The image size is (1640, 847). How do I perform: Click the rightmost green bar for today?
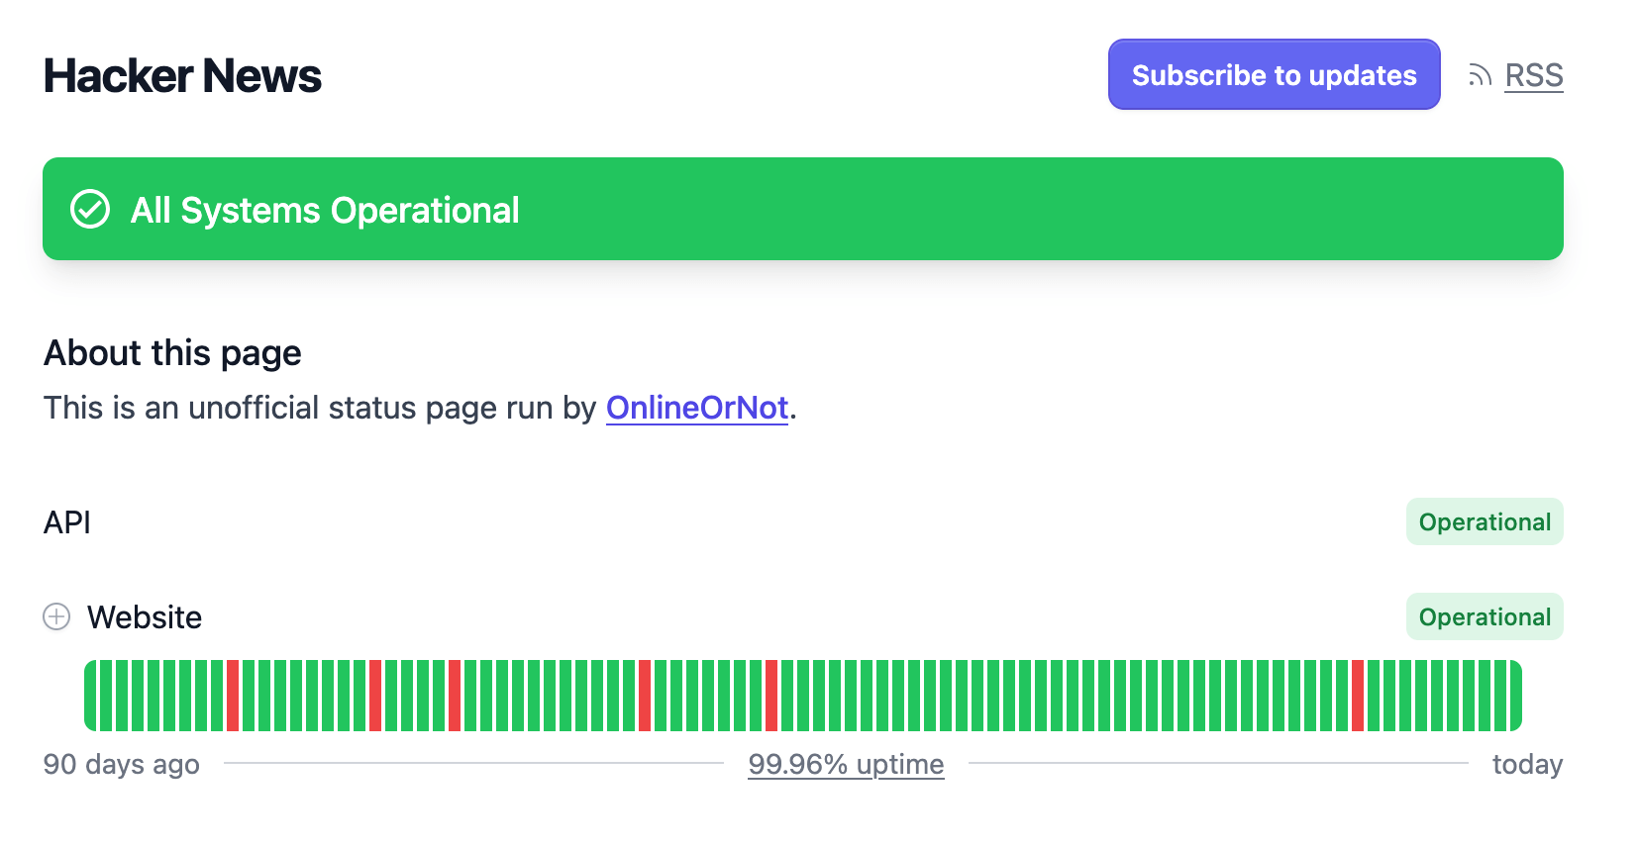click(x=1516, y=696)
